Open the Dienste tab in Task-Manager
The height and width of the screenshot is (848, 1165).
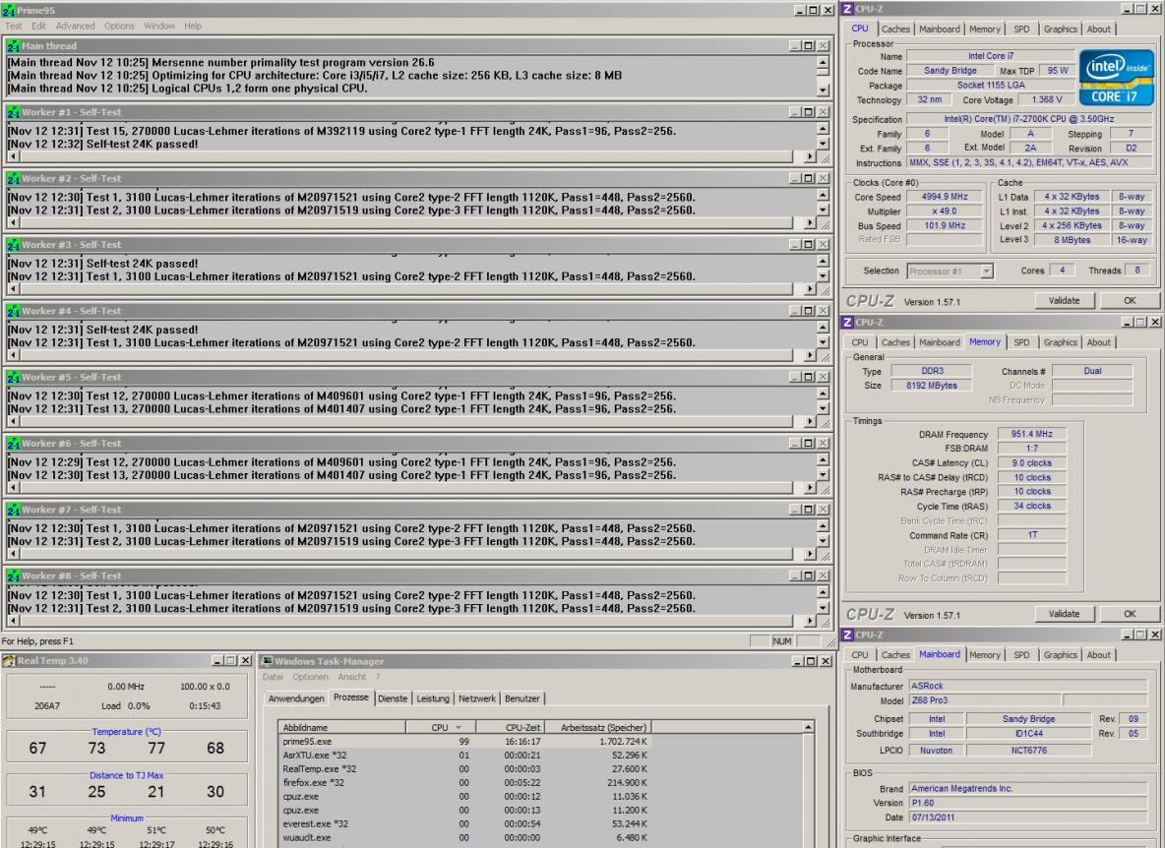[x=393, y=698]
